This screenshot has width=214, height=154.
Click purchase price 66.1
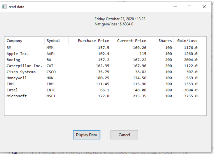(105, 90)
